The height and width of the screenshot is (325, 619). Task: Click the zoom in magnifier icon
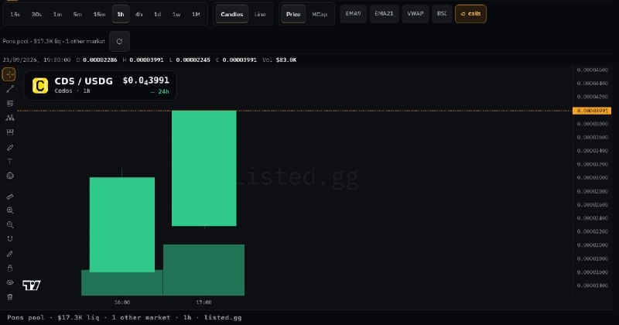pyautogui.click(x=10, y=210)
